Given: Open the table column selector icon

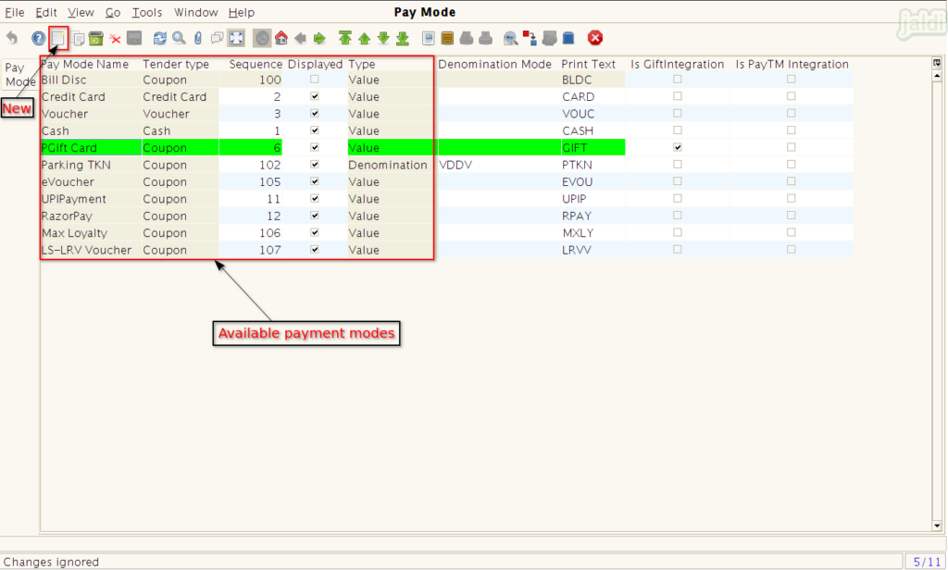Looking at the screenshot, I should [937, 62].
